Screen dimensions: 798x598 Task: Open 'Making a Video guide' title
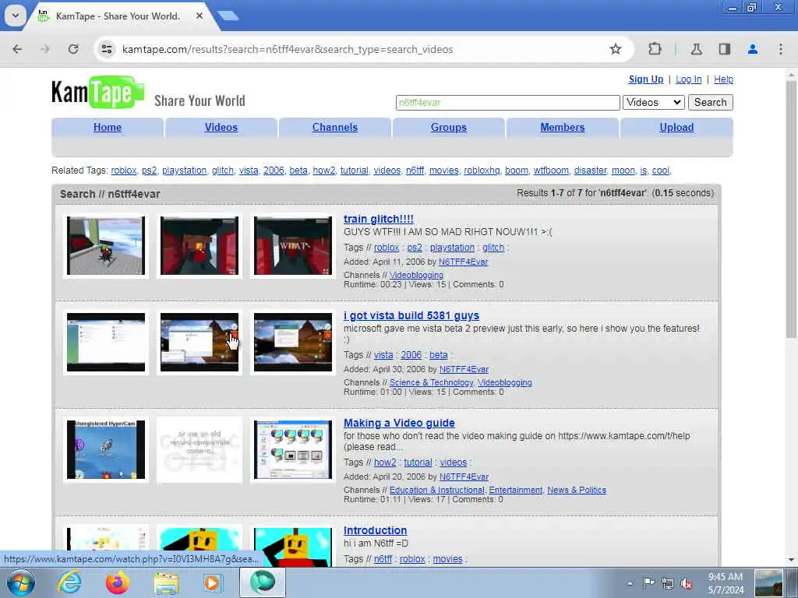coord(399,423)
